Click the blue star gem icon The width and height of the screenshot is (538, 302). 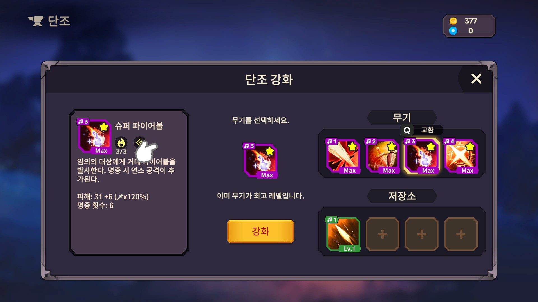pos(453,31)
